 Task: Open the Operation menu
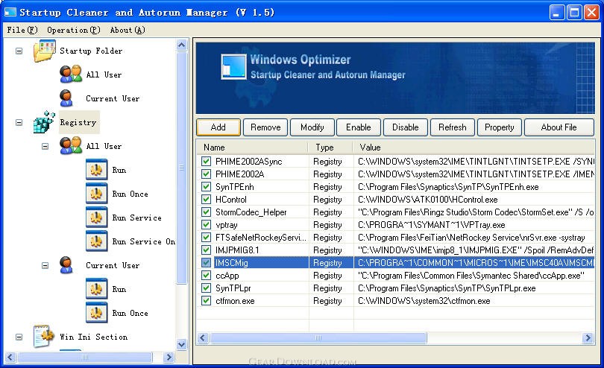click(74, 30)
